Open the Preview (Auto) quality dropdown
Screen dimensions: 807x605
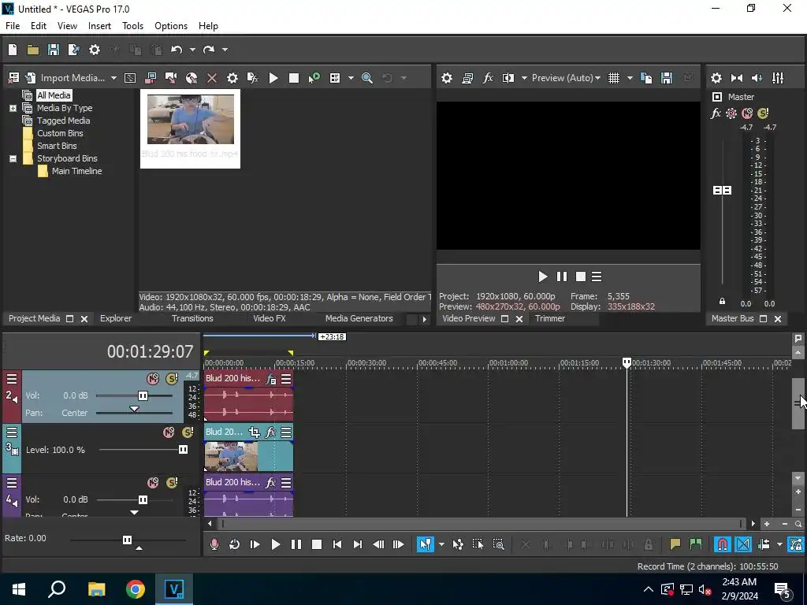(566, 78)
